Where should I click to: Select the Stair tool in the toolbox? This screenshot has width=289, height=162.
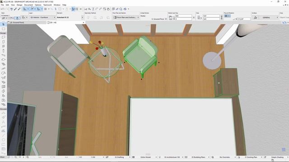click(3, 64)
